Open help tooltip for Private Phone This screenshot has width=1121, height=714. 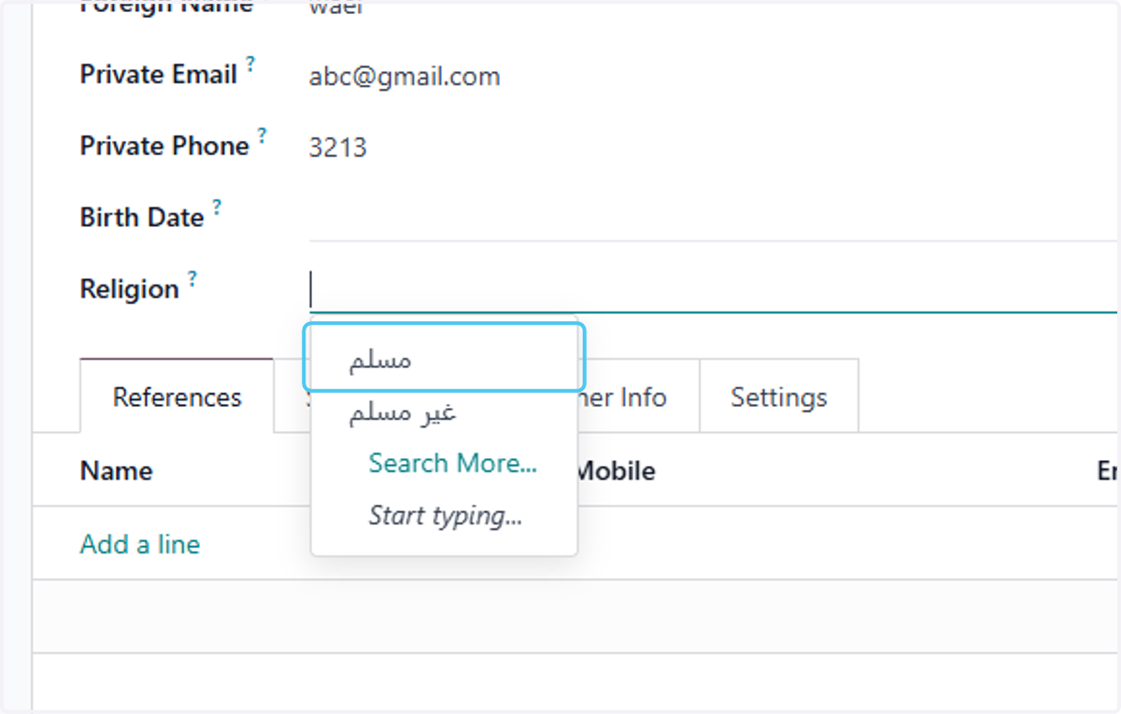tap(263, 135)
